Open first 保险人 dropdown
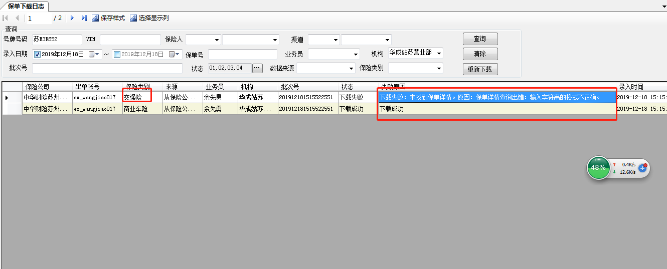The height and width of the screenshot is (269, 667). [217, 40]
